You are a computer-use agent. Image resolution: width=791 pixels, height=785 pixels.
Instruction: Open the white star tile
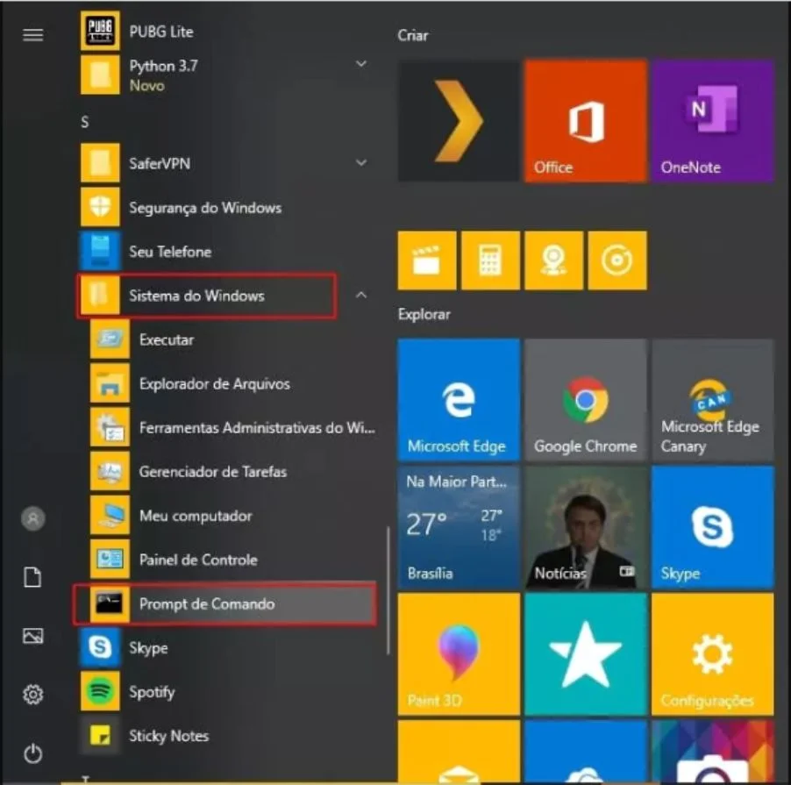pos(586,654)
